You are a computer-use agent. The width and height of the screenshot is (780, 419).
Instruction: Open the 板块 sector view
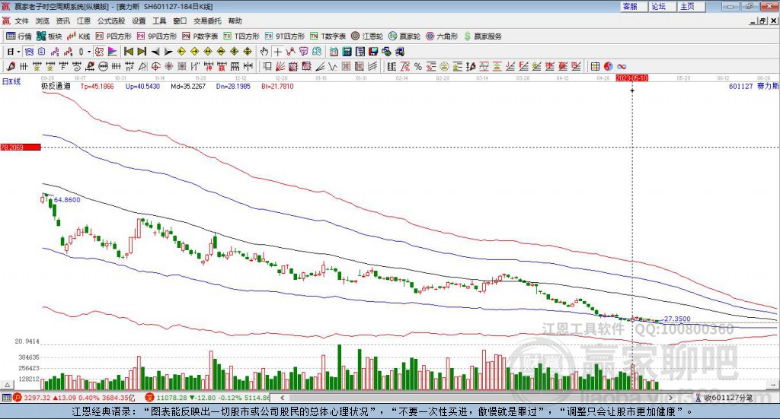coord(50,37)
